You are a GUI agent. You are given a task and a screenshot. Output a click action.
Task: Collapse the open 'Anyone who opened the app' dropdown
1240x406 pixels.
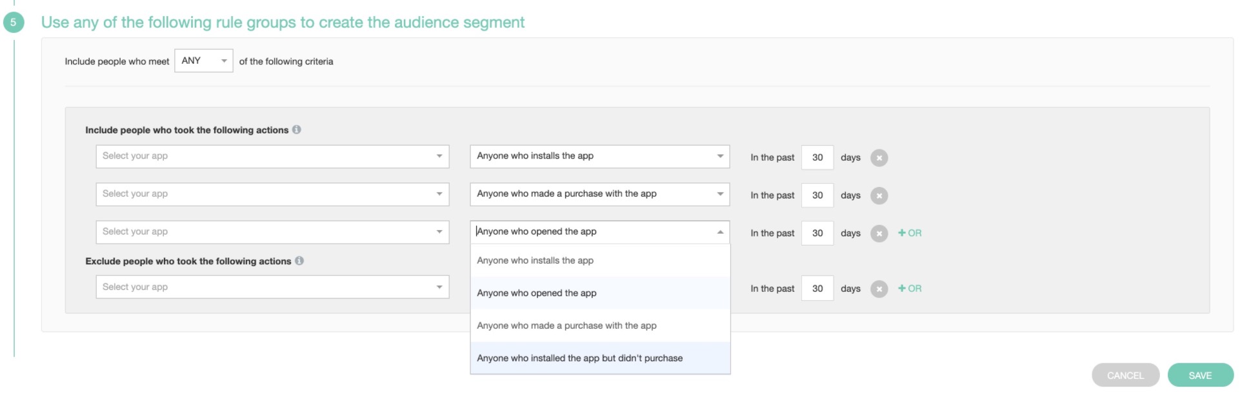click(720, 232)
